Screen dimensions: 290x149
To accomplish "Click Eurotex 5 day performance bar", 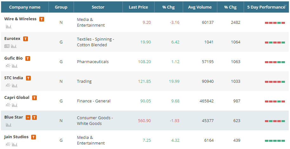I will 275,42.
